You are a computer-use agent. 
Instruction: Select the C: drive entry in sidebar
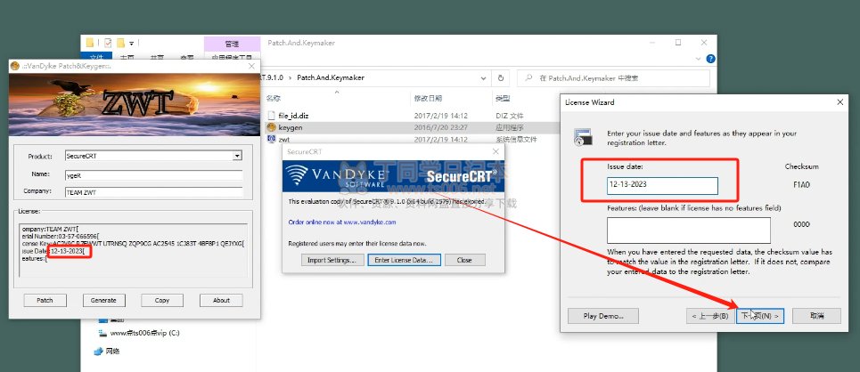click(x=144, y=333)
